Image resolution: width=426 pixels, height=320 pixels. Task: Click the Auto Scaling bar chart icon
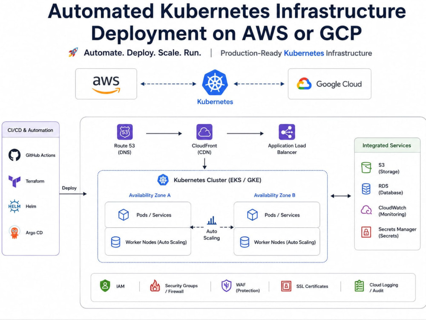(x=212, y=221)
